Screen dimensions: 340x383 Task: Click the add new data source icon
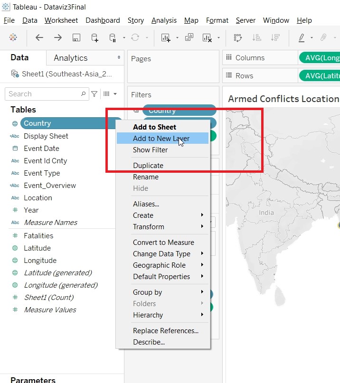[94, 37]
